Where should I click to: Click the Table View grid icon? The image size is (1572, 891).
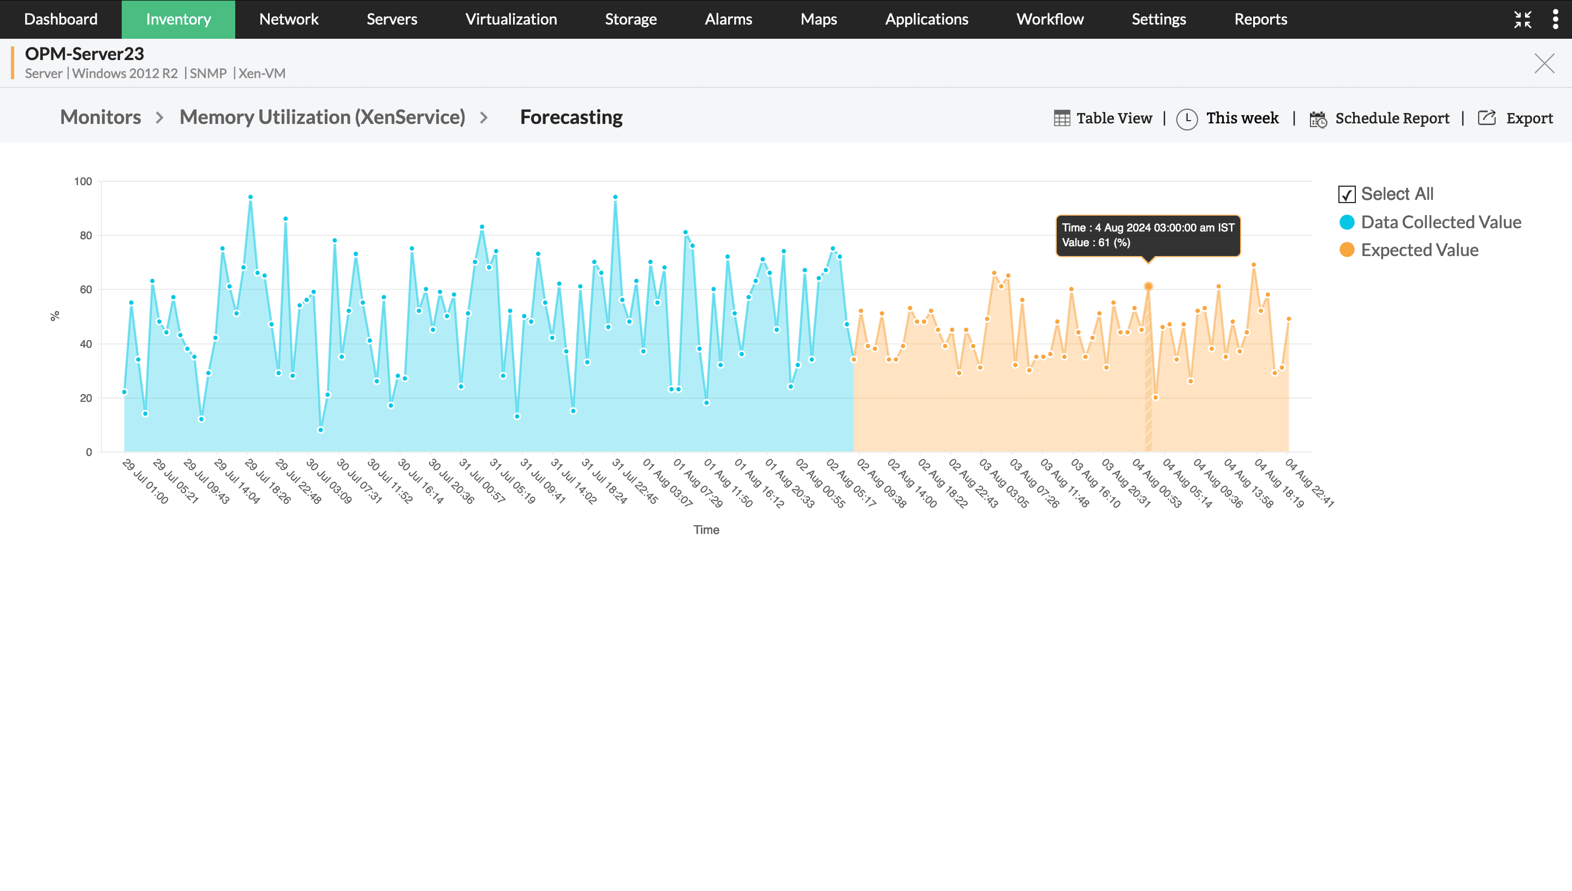tap(1062, 118)
